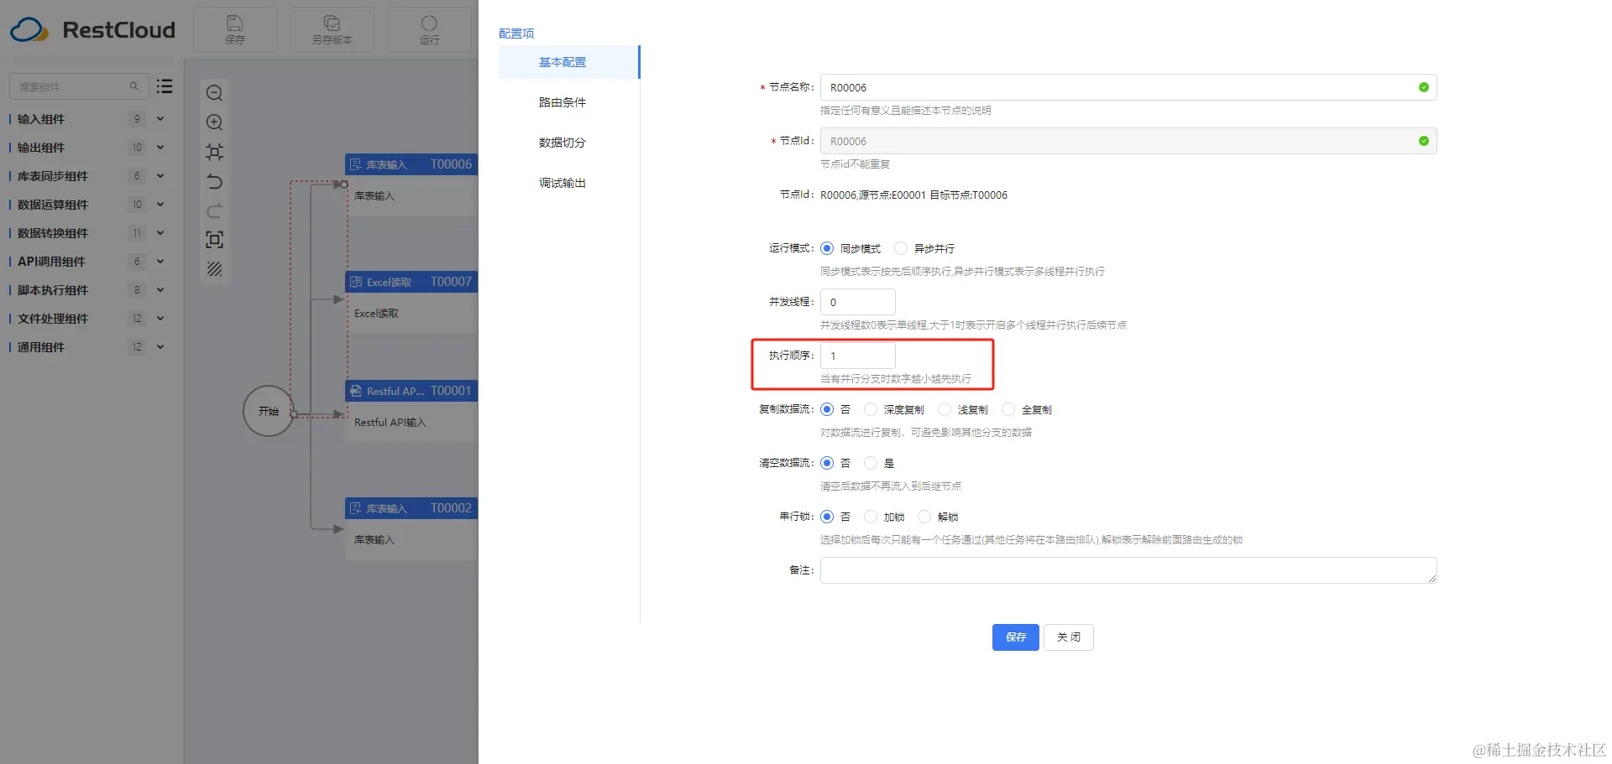Image resolution: width=1612 pixels, height=764 pixels.
Task: Select 解锁 for 串行锁
Action: (x=924, y=517)
